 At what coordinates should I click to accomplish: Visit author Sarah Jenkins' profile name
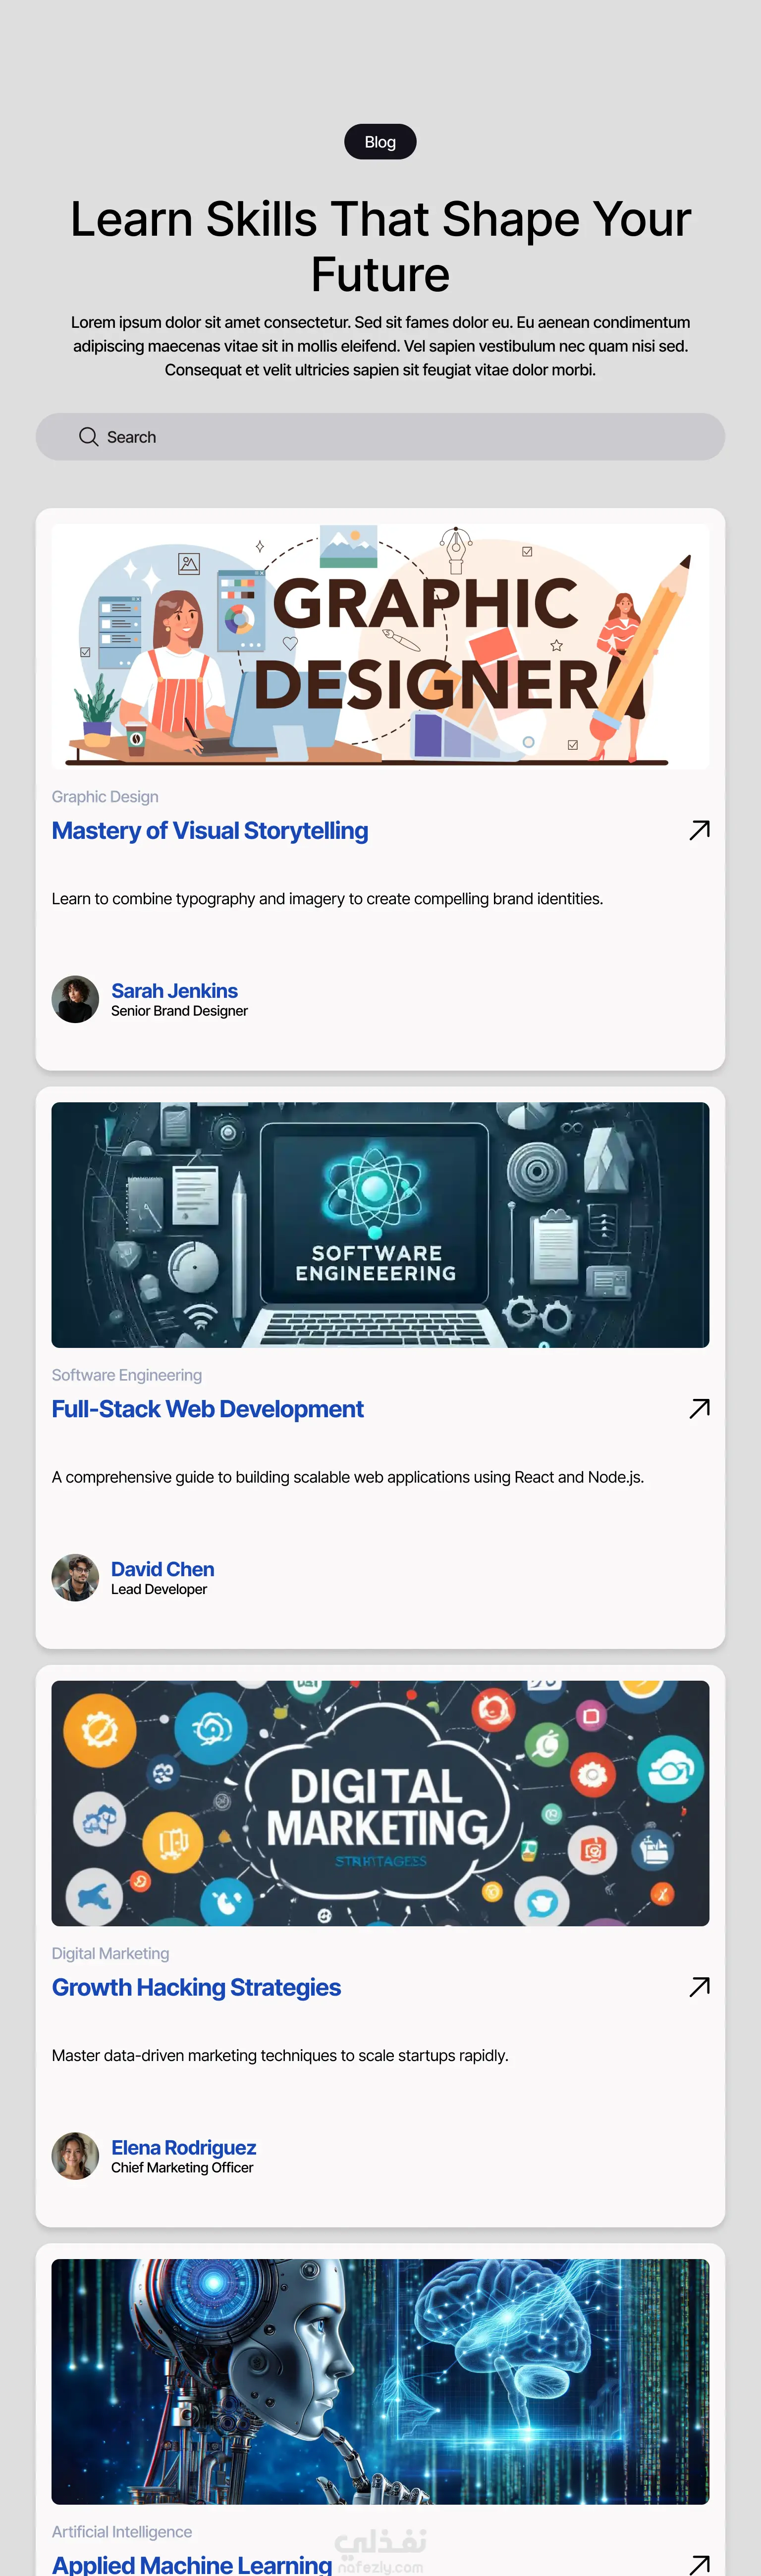(174, 990)
